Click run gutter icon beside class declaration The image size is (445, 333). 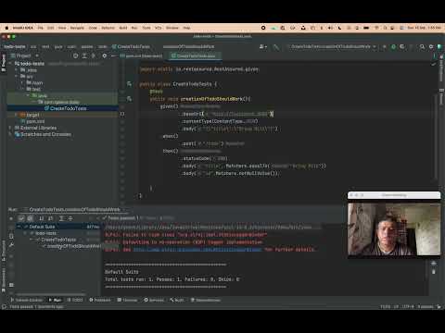coord(129,84)
